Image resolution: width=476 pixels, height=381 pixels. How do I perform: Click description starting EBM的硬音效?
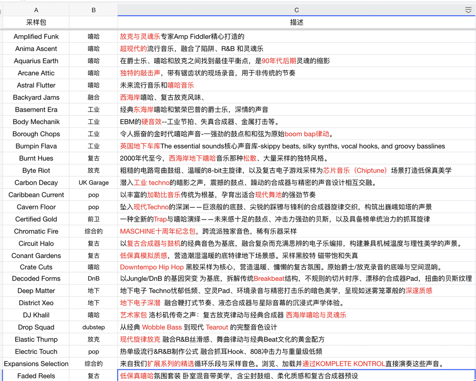(297, 122)
